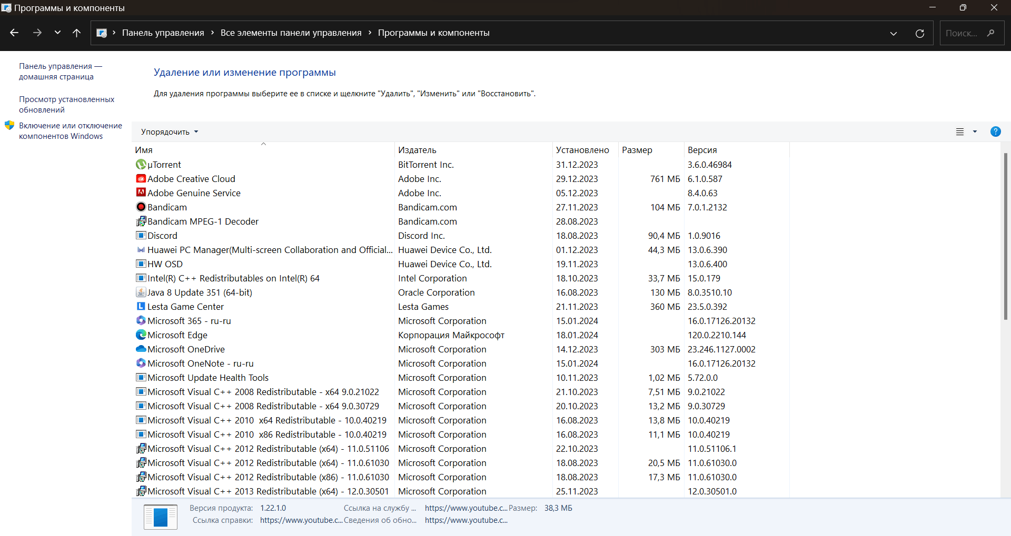1011x536 pixels.
Task: Click version 120.0.2210.144 cell
Action: (717, 335)
